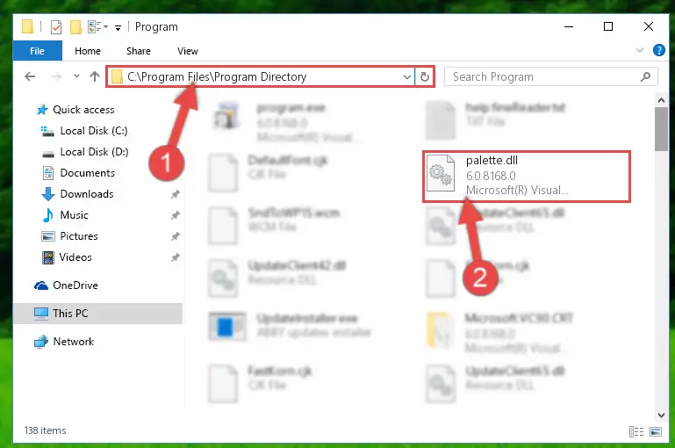The image size is (675, 448).
Task: Open Local Disk (D:) in sidebar
Action: 94,152
